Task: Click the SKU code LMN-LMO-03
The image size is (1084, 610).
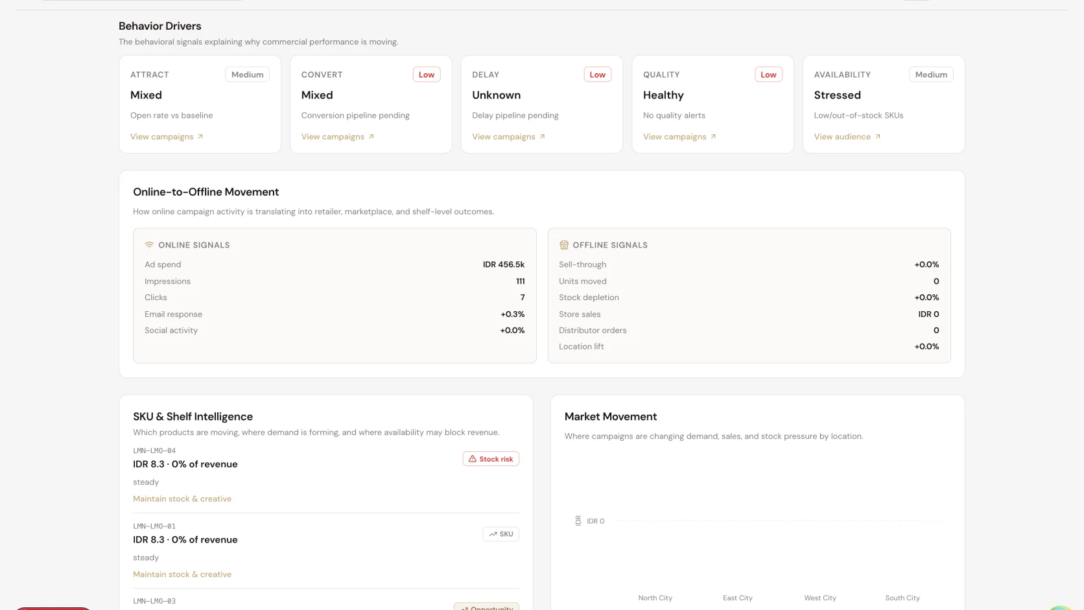Action: (x=154, y=602)
